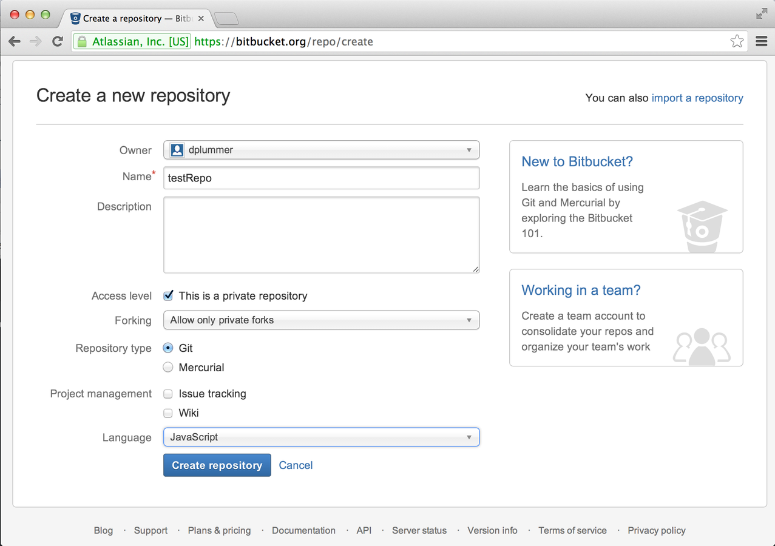Enable the Wiki checkbox
This screenshot has height=546, width=775.
point(169,413)
